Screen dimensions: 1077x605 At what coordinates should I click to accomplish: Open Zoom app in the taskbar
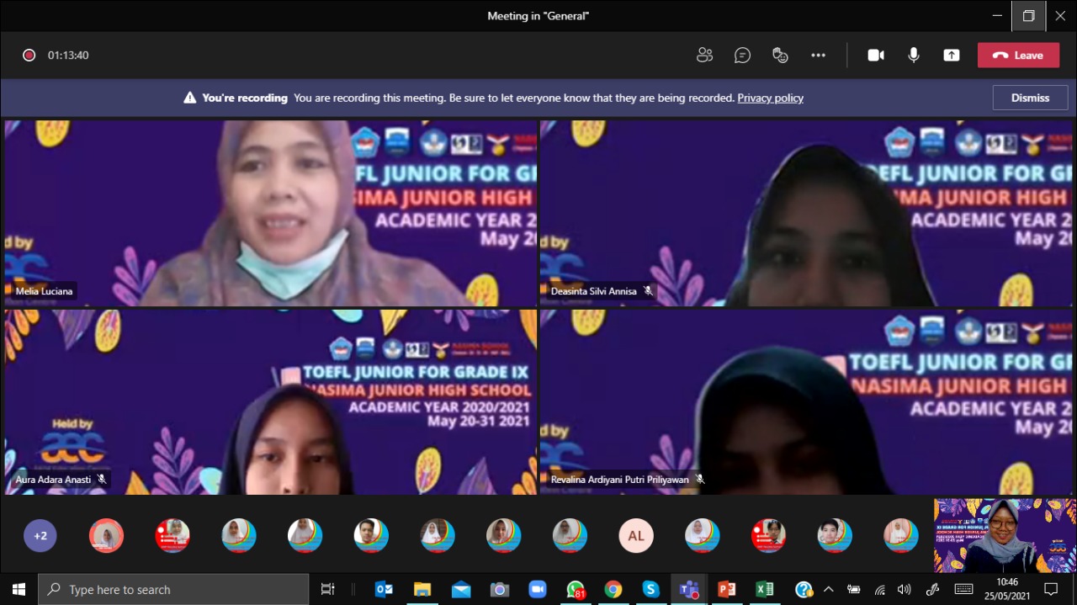(x=537, y=590)
